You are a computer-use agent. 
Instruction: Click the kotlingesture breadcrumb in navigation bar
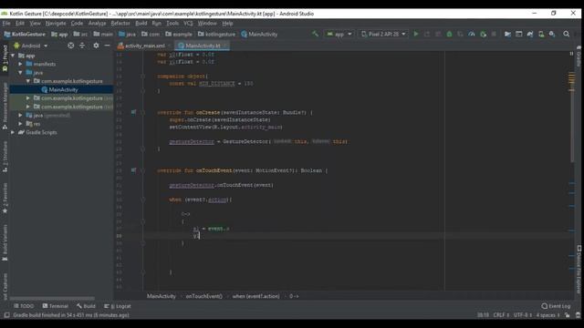click(x=216, y=35)
